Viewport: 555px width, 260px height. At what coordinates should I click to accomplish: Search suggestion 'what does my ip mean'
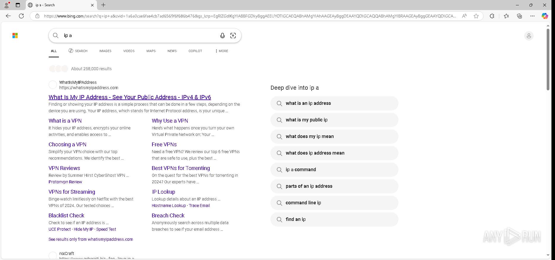click(334, 137)
